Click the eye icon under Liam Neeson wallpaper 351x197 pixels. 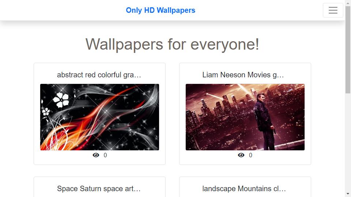pyautogui.click(x=241, y=155)
